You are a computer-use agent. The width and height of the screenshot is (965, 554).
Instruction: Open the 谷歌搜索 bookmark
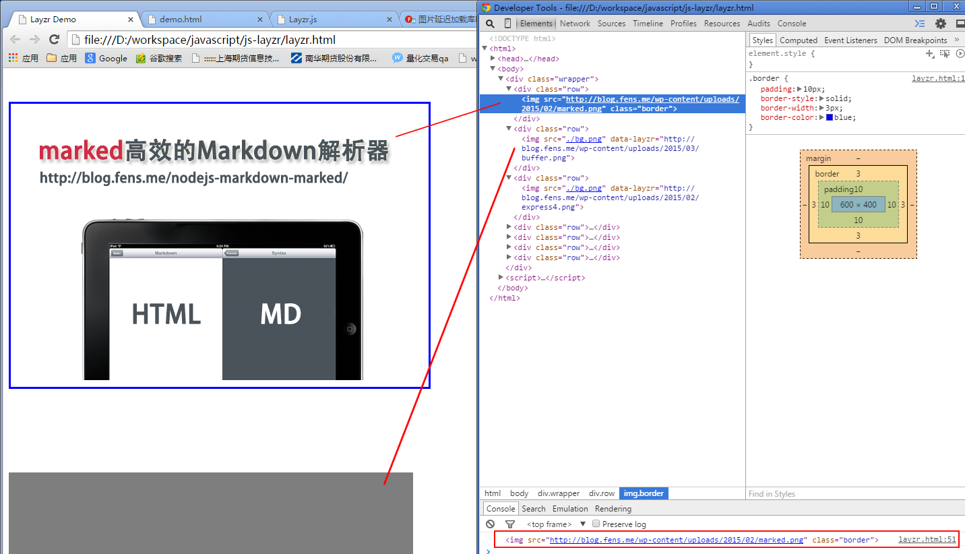click(159, 59)
